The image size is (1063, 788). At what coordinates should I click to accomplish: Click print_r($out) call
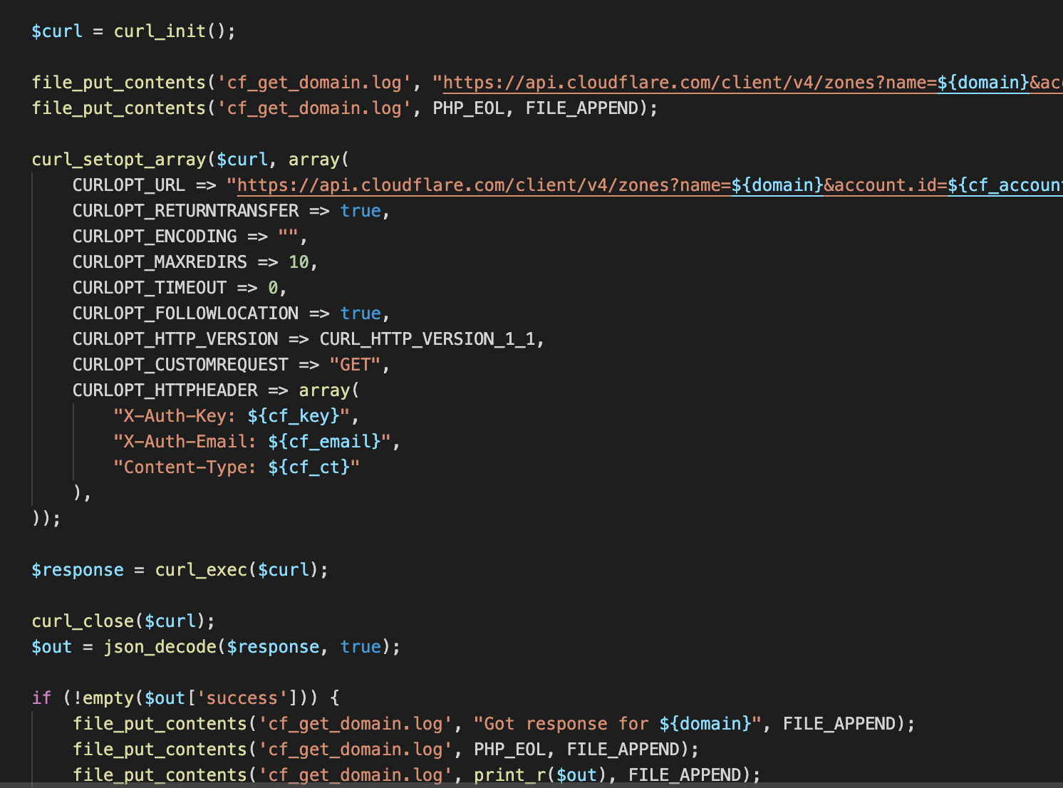541,775
